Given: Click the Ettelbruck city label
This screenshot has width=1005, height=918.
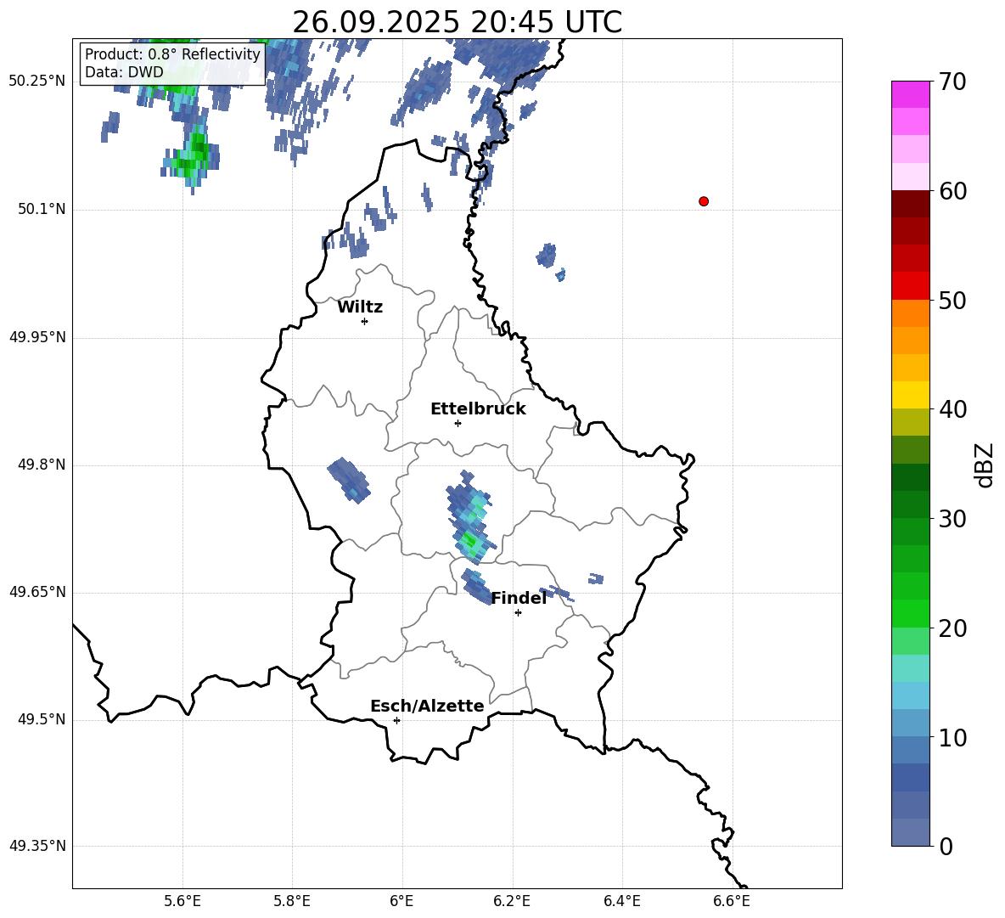Looking at the screenshot, I should pos(478,409).
